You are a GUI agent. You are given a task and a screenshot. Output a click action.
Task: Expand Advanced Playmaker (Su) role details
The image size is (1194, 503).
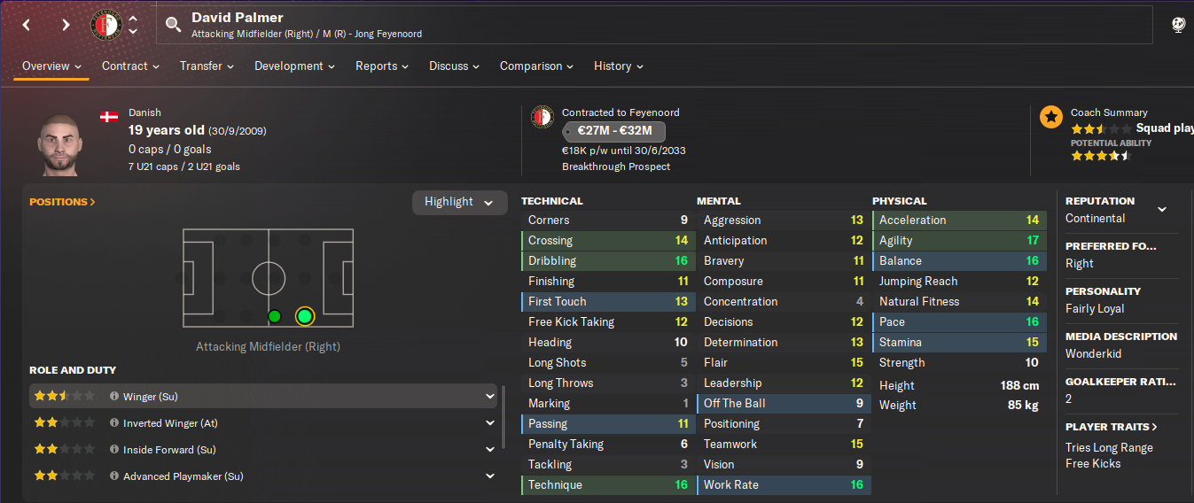(x=490, y=476)
